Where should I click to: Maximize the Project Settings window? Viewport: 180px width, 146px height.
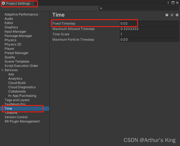[173, 3]
